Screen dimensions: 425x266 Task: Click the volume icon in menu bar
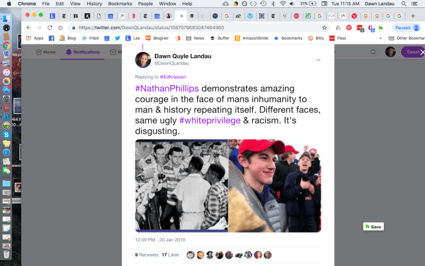point(292,3)
